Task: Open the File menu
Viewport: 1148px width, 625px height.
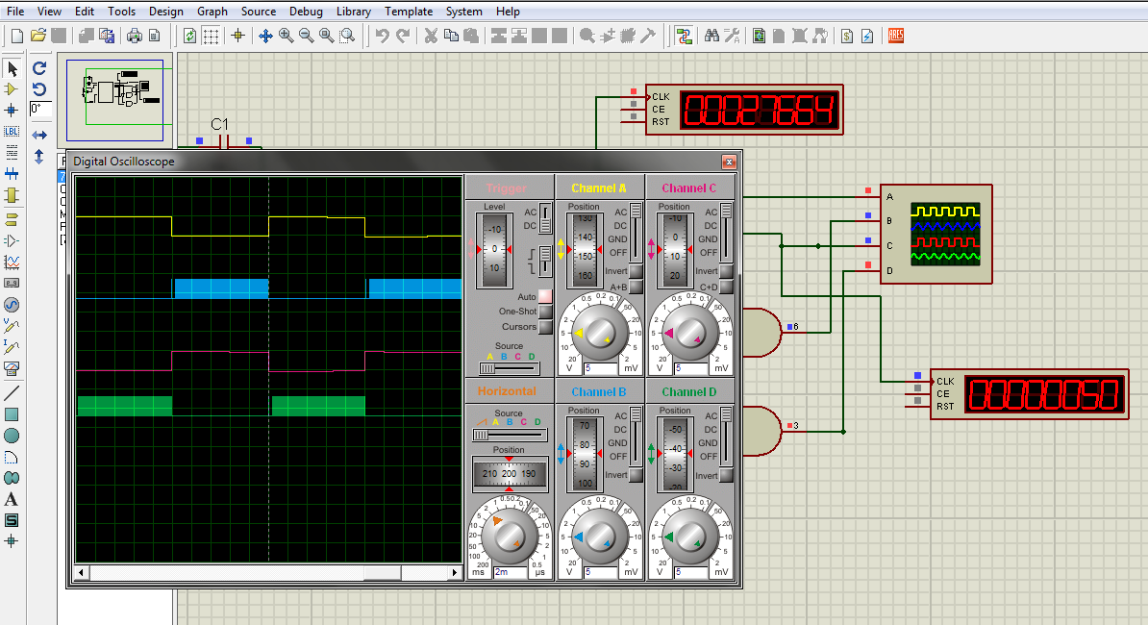Action: click(x=14, y=11)
